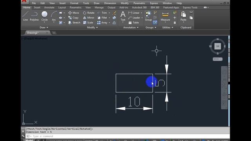Click the ViewCube TOP face
Viewport: 251px width, 141px height.
[218, 46]
